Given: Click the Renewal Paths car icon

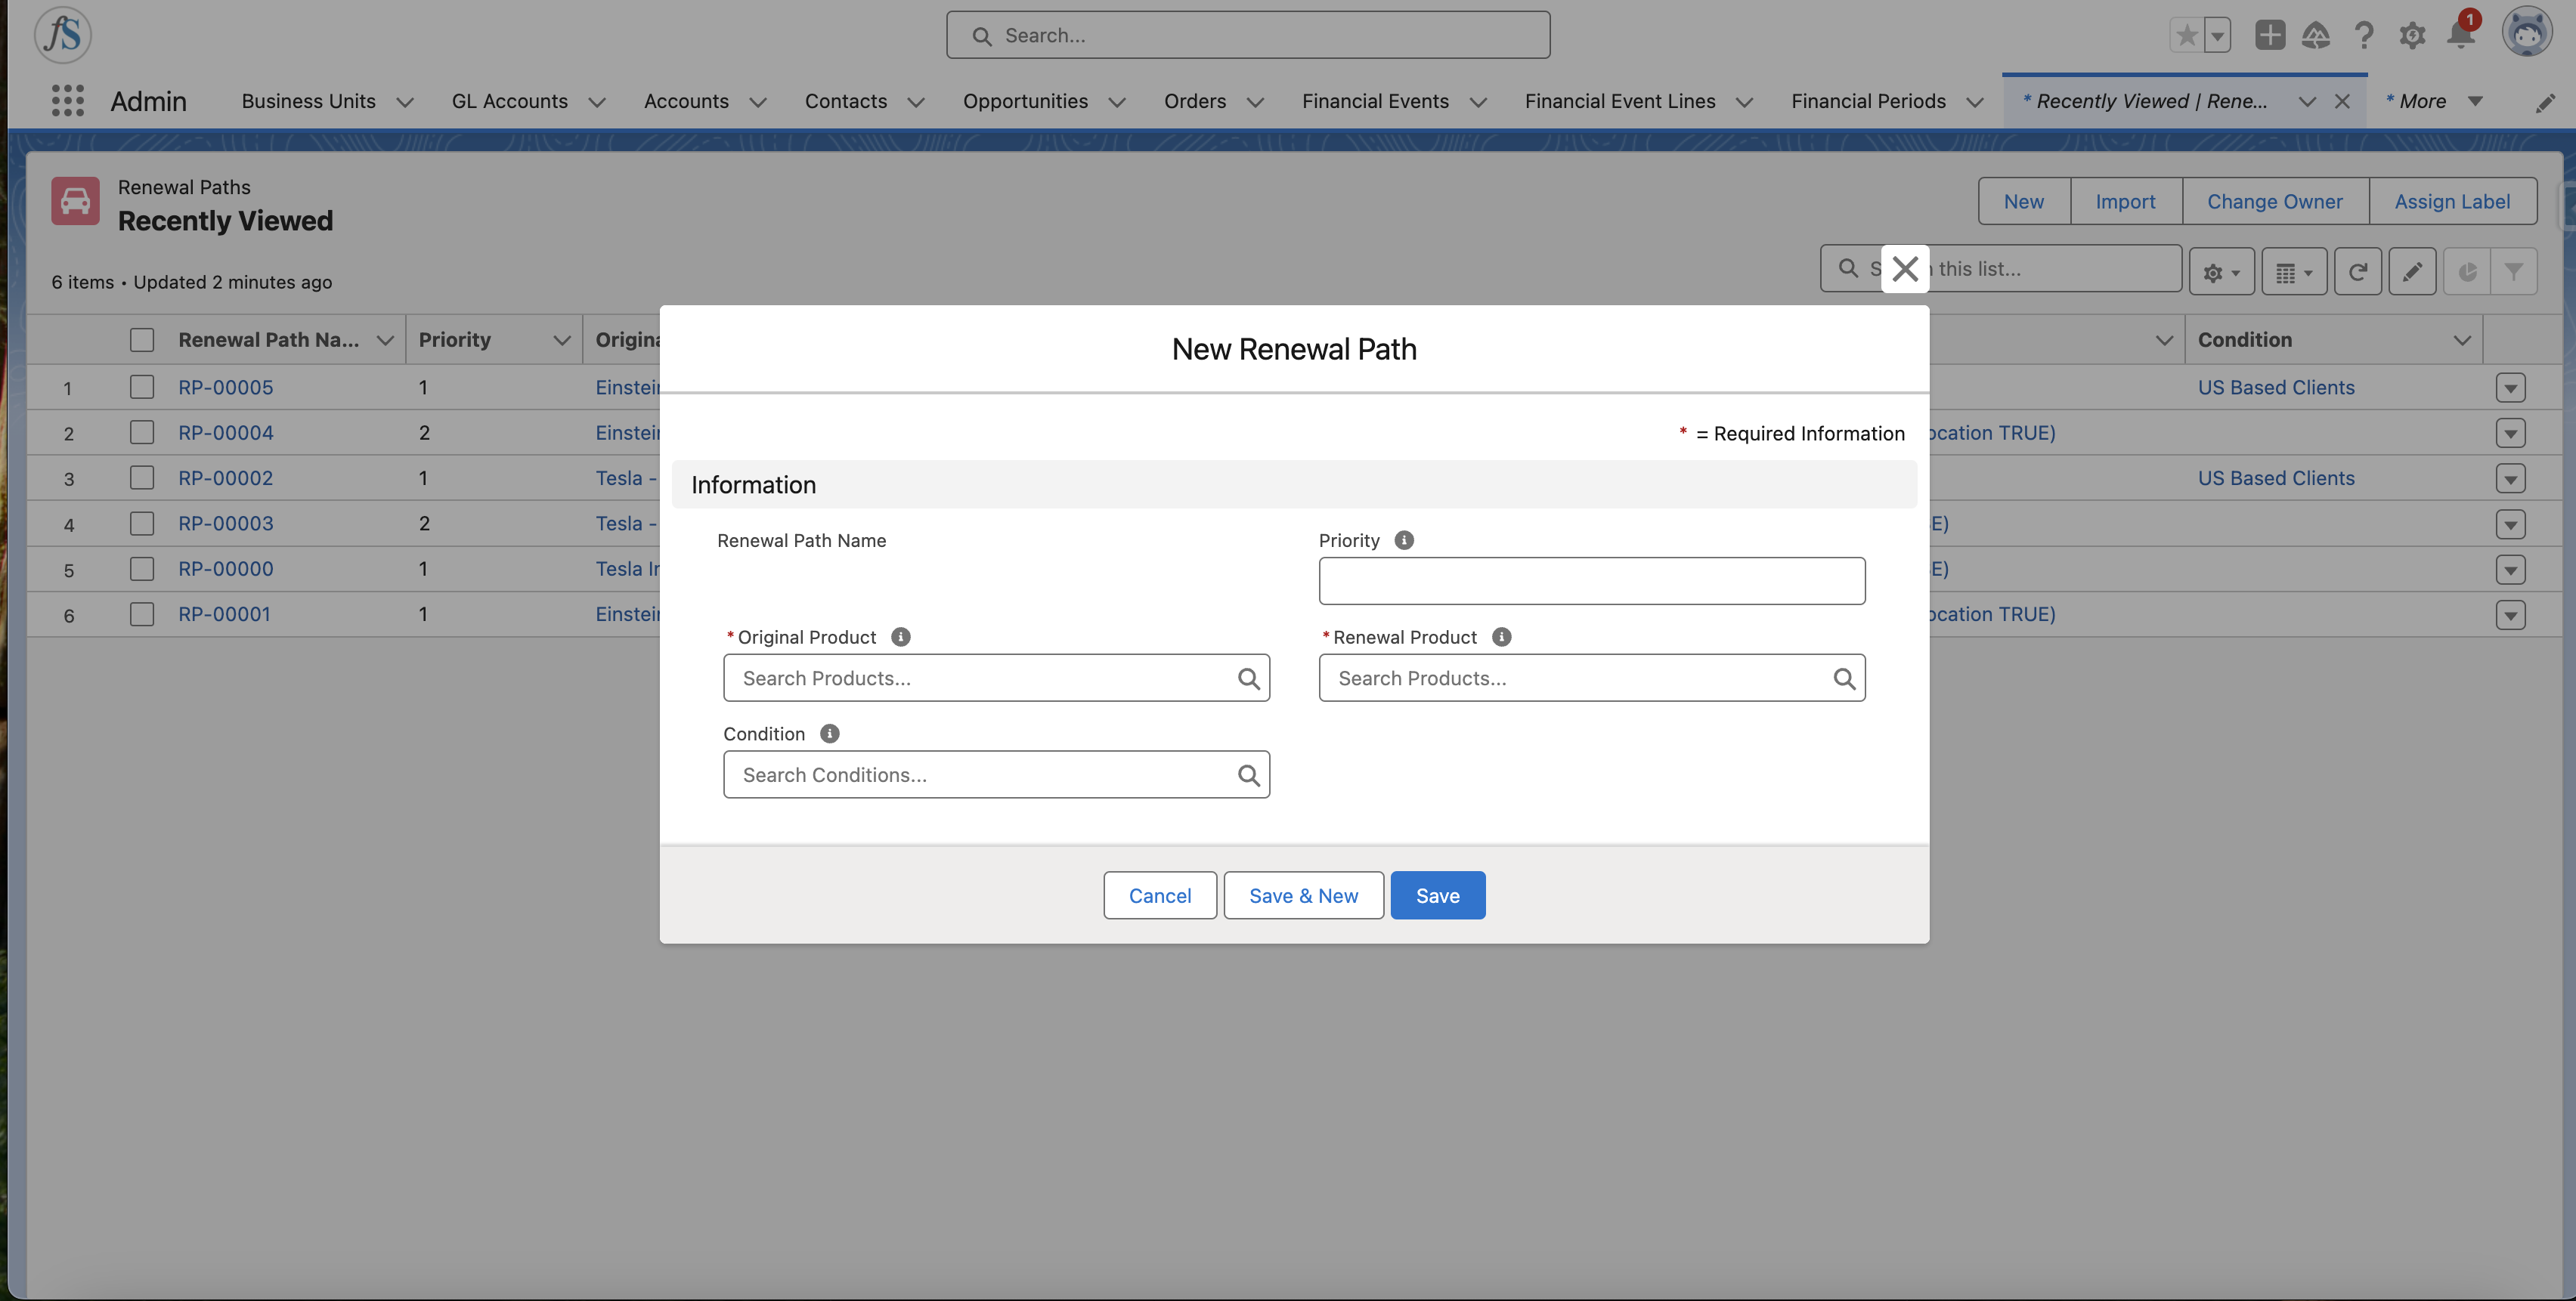Looking at the screenshot, I should tap(75, 201).
